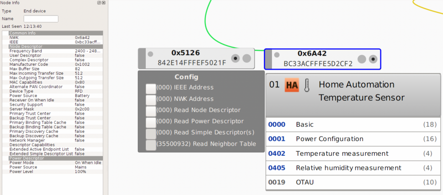Screen dimensions: 443x195
Task: Toggle the NWK Address config box
Action: (151, 99)
